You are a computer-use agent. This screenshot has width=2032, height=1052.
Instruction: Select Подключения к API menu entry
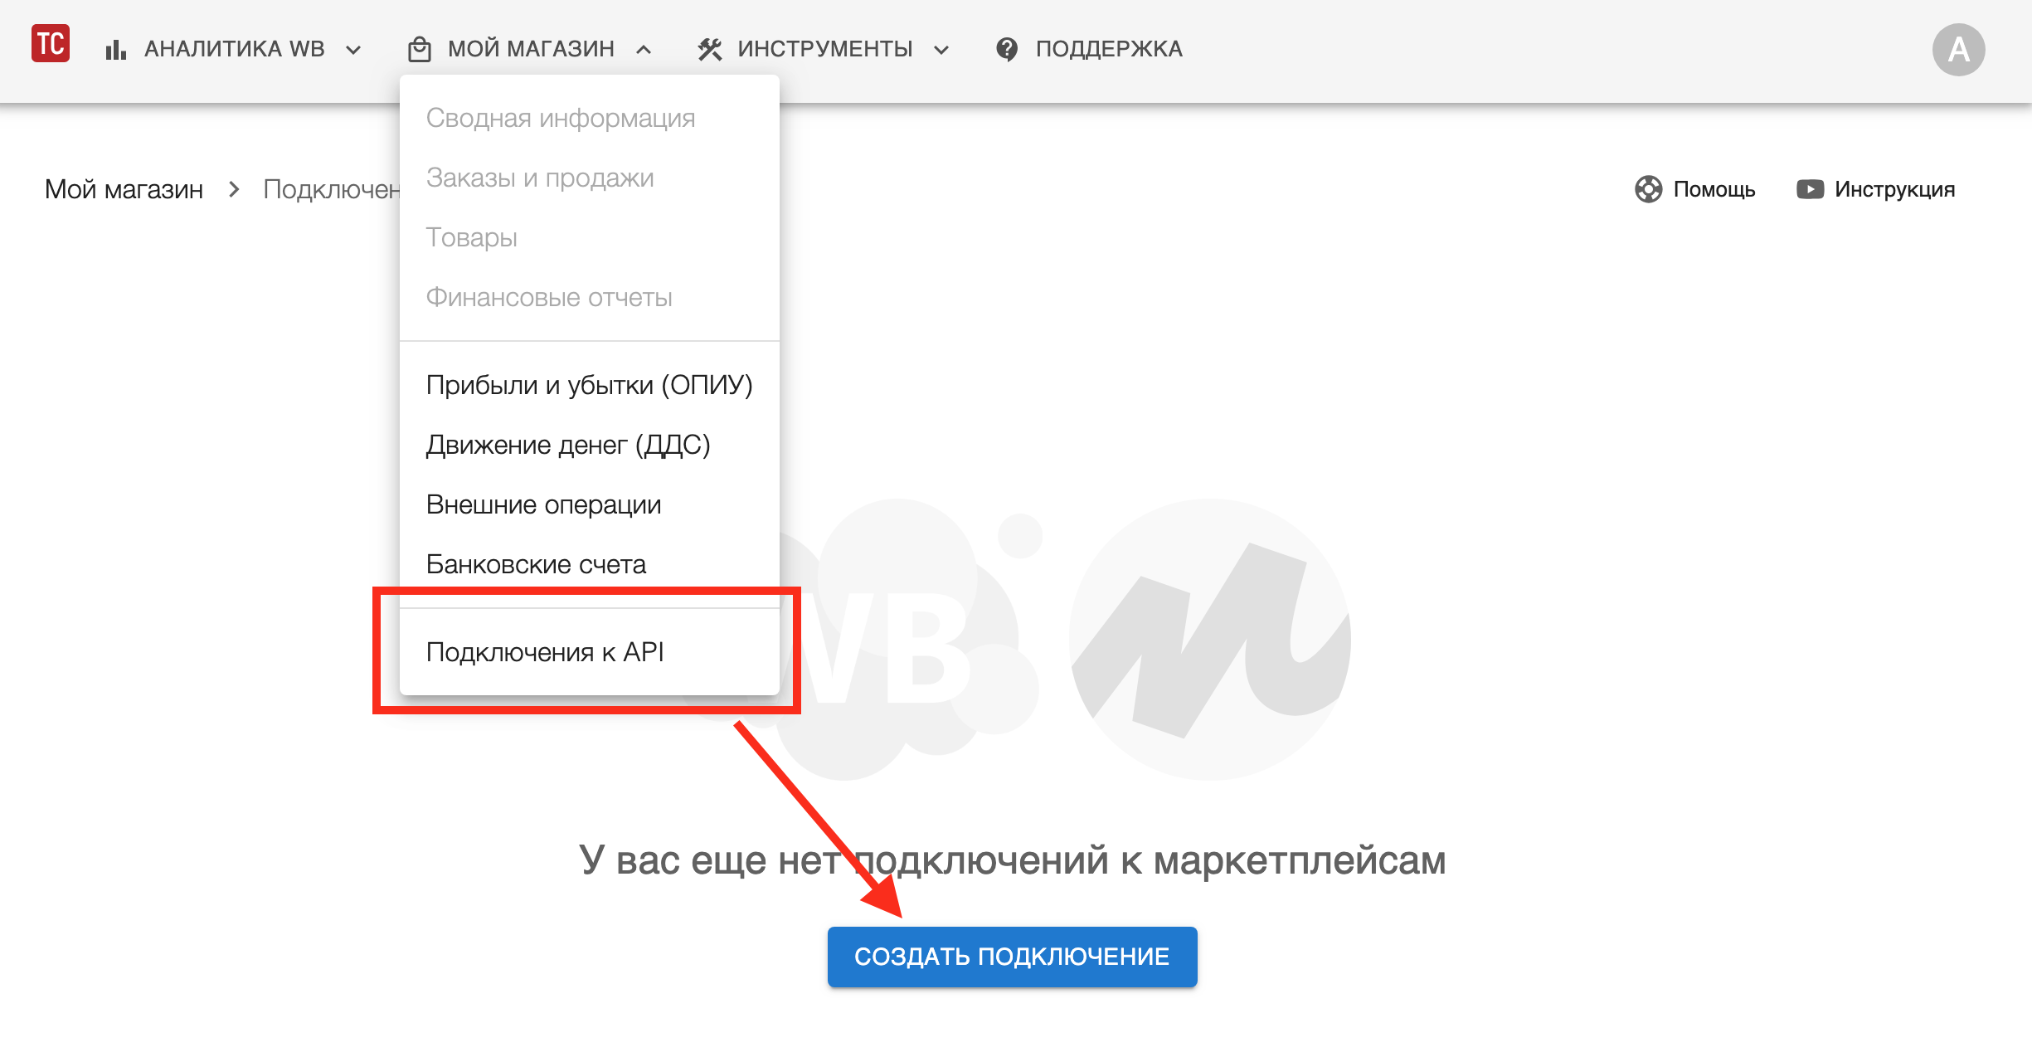545,652
